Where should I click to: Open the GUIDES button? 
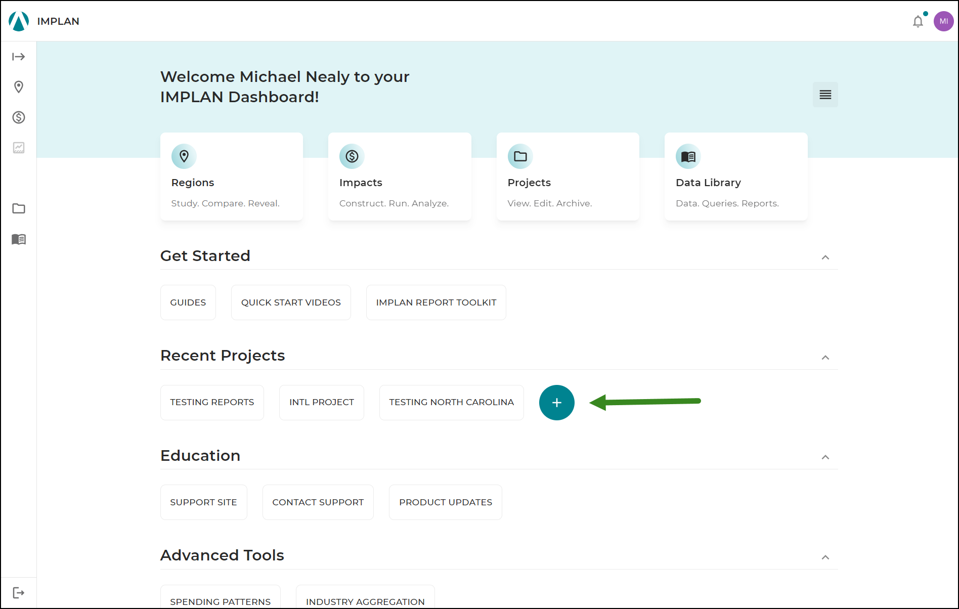[188, 302]
